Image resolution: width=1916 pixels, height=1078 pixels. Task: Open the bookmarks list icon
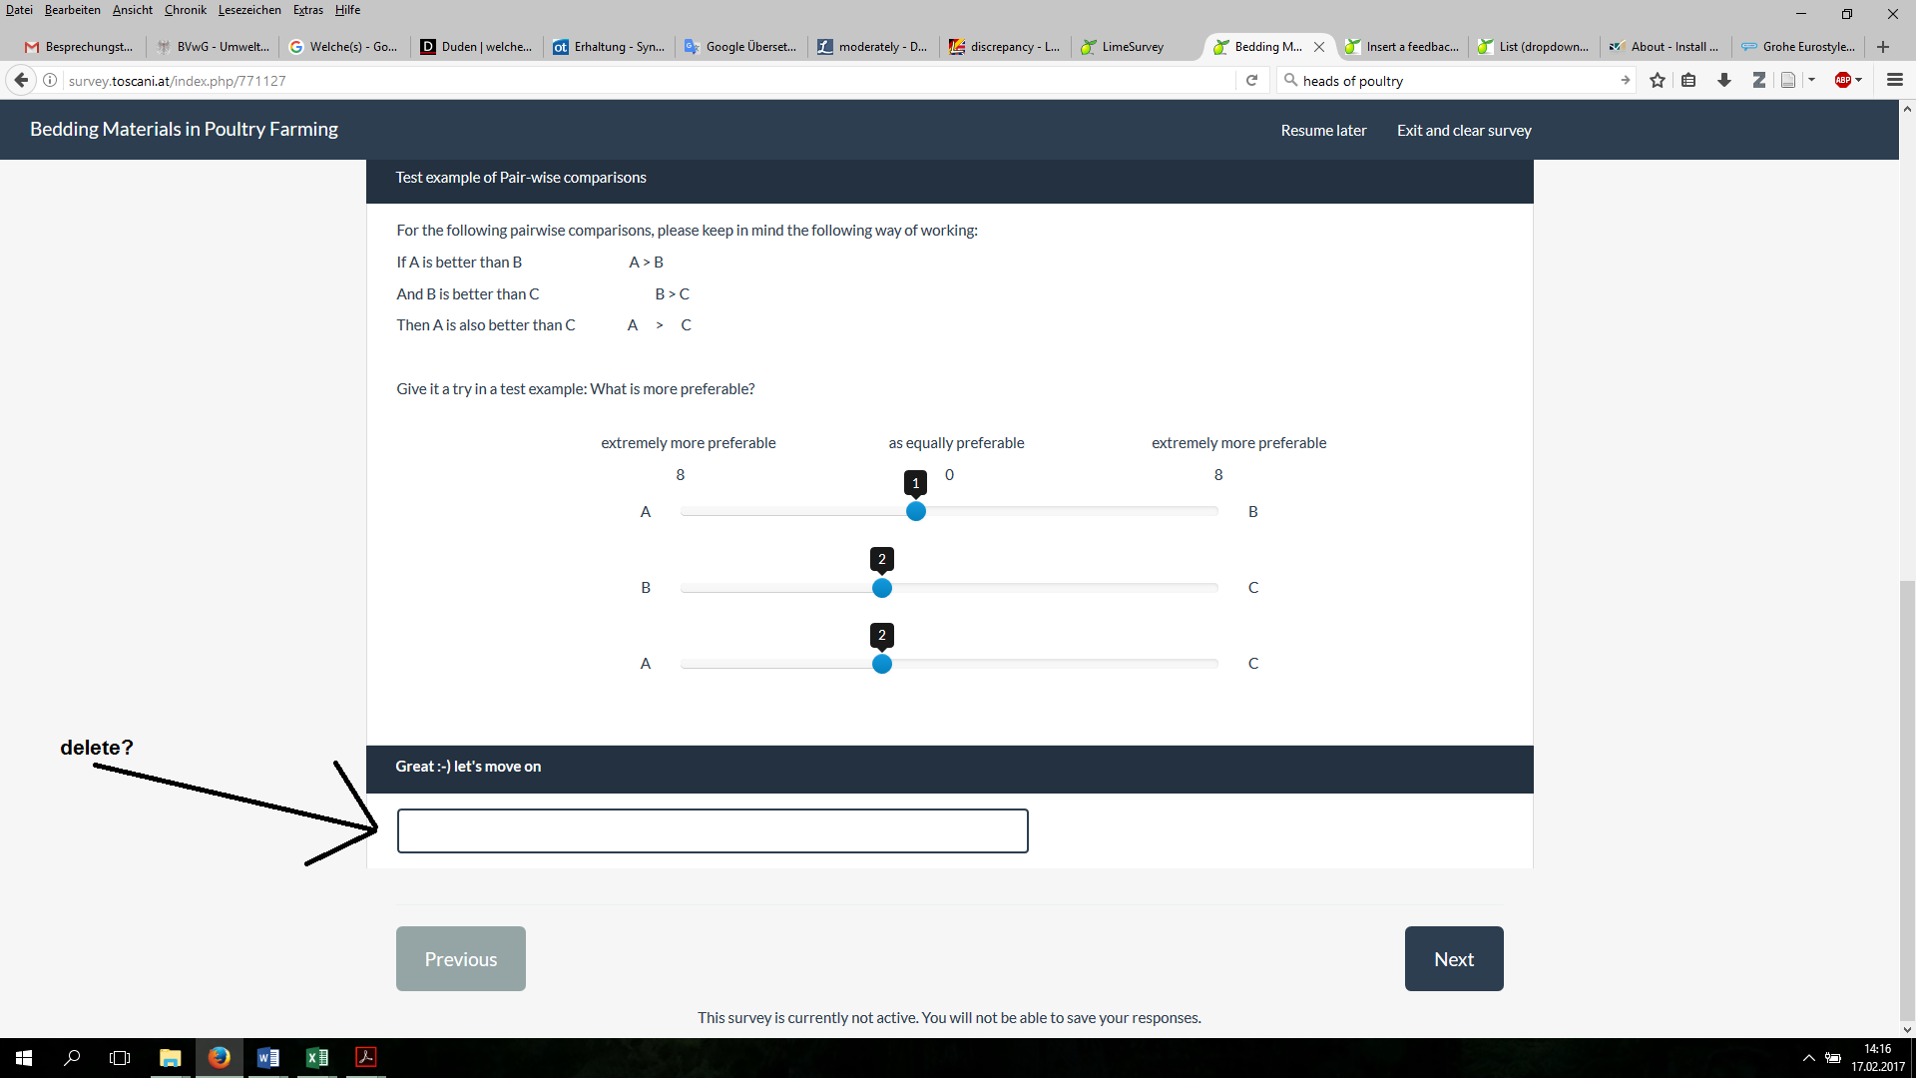1688,80
